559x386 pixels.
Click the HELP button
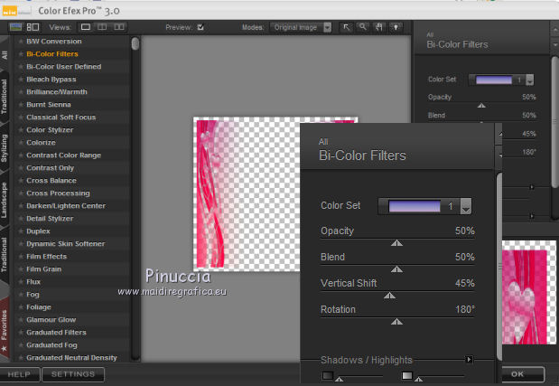(x=19, y=374)
